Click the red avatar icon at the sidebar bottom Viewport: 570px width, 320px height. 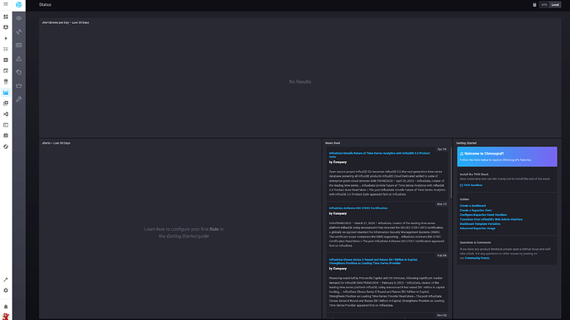click(6, 316)
